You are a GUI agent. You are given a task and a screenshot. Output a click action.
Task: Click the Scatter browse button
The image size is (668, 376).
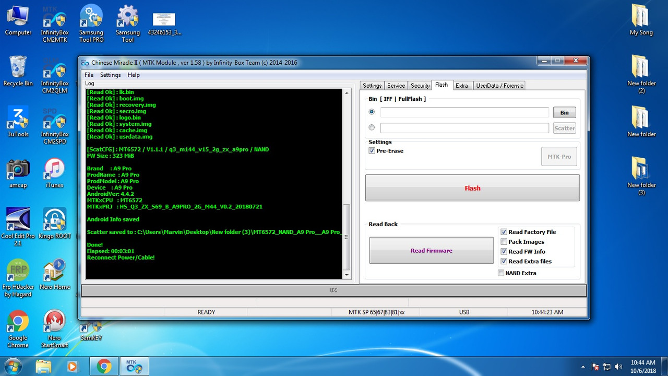tap(564, 128)
